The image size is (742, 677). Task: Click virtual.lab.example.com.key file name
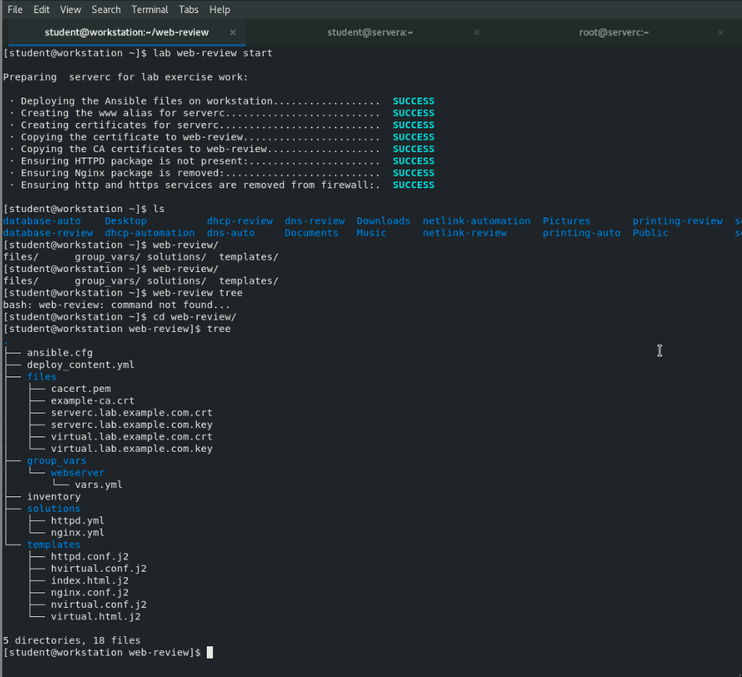131,449
